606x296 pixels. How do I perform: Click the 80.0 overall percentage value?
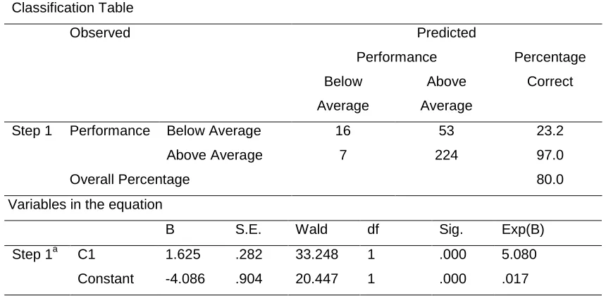tap(550, 180)
